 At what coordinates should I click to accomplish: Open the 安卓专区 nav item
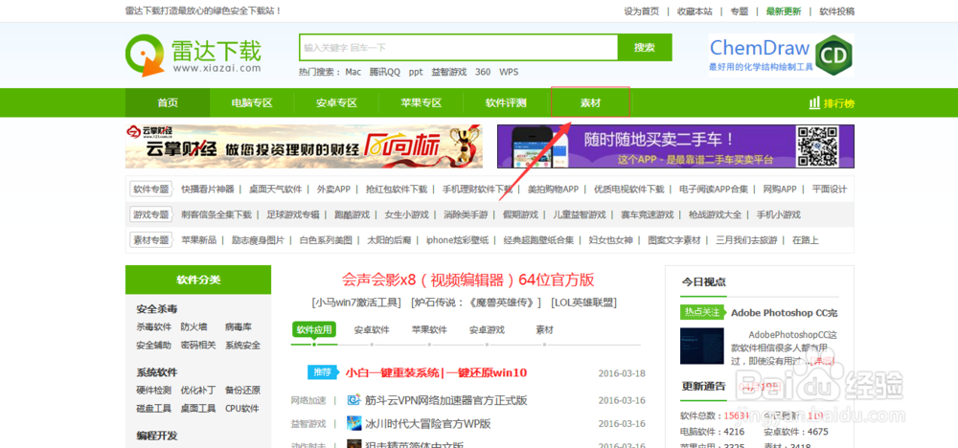[336, 102]
